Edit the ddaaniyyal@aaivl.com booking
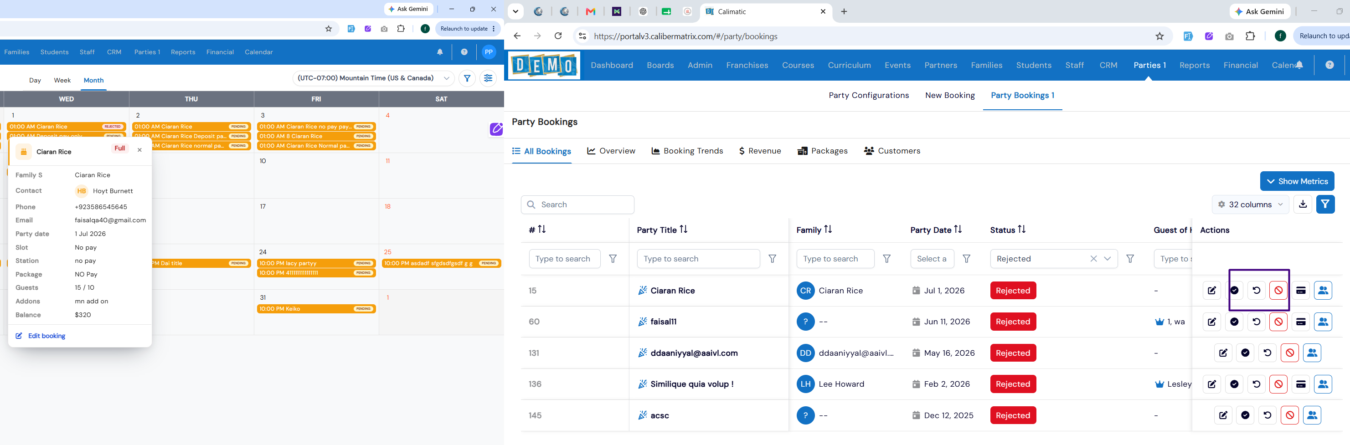1350x445 pixels. pos(1223,353)
